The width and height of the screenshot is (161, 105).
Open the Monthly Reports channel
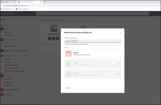point(11,46)
